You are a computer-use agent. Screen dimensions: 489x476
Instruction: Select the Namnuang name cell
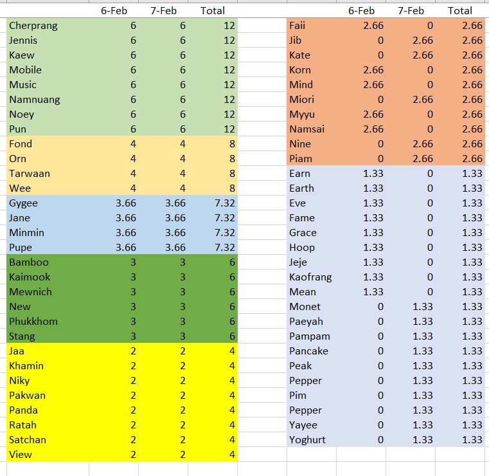click(48, 100)
